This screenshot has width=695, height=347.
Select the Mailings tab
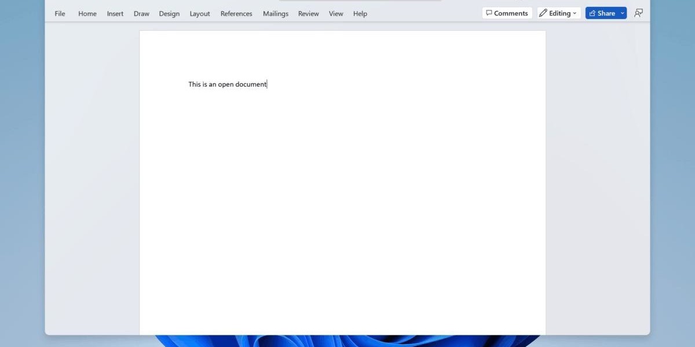[276, 14]
